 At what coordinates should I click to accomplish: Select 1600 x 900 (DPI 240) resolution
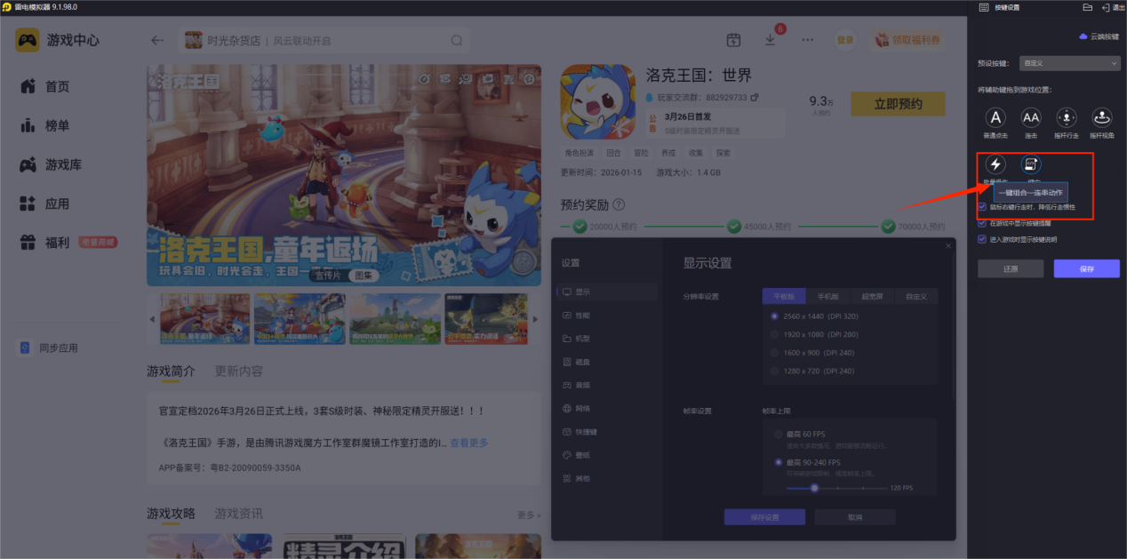coord(776,353)
